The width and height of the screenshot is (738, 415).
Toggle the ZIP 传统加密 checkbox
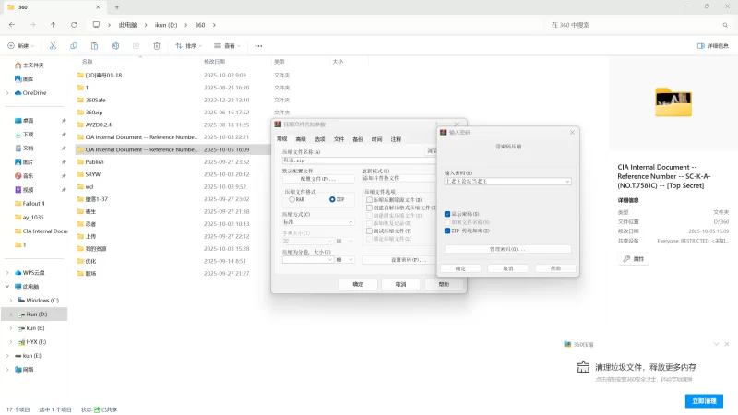coord(448,231)
